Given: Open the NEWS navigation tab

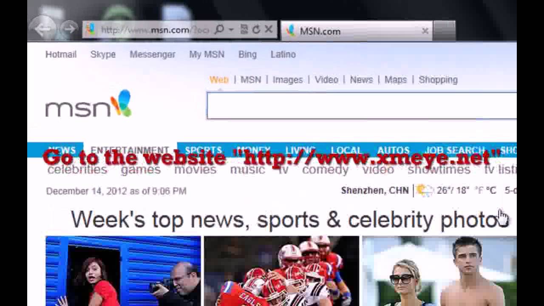Looking at the screenshot, I should [62, 150].
